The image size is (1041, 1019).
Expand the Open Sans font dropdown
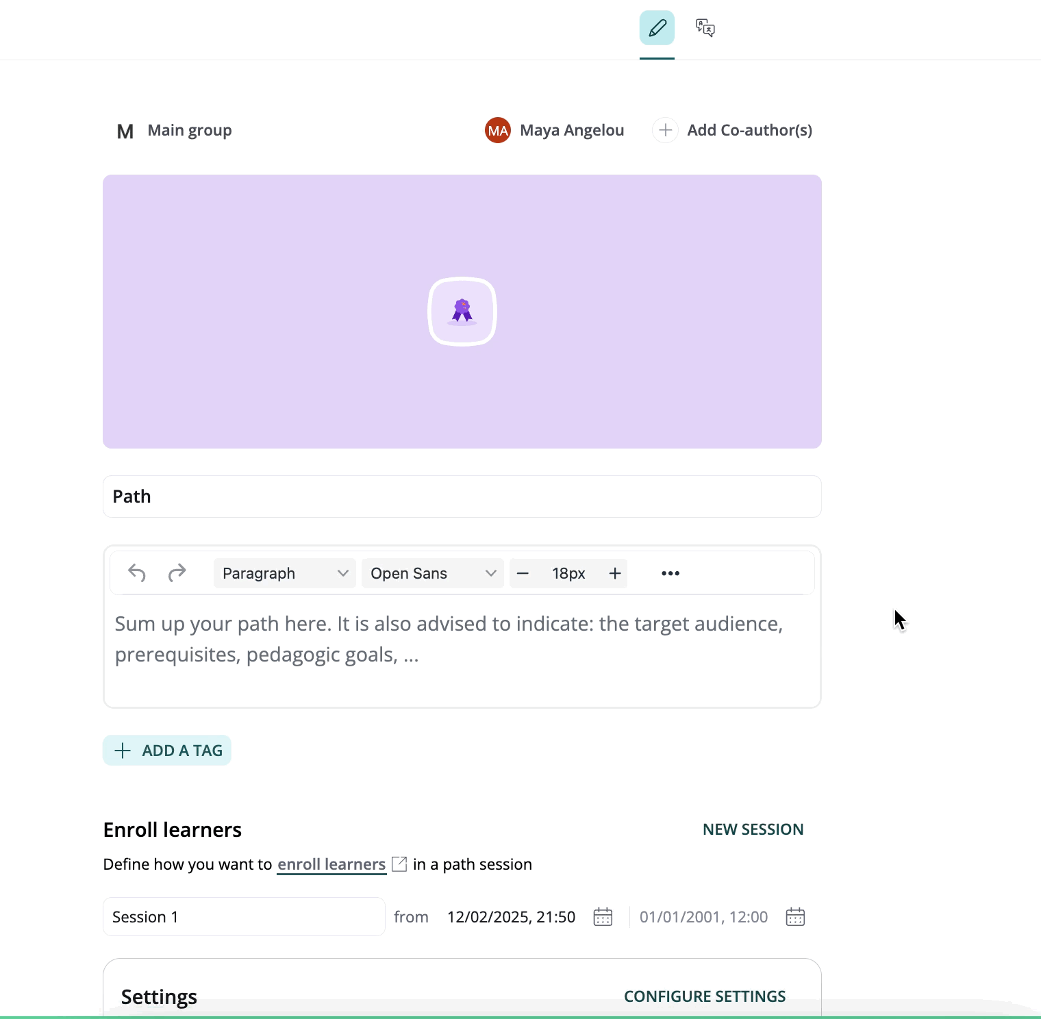(x=432, y=573)
